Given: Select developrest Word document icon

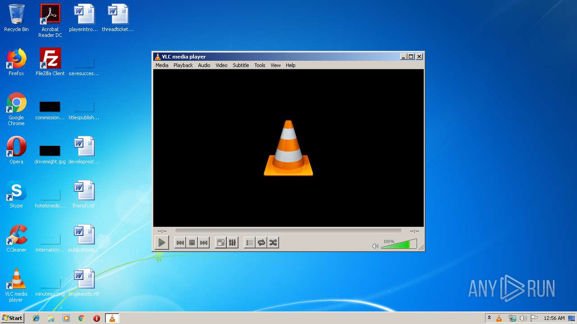Looking at the screenshot, I should point(84,150).
